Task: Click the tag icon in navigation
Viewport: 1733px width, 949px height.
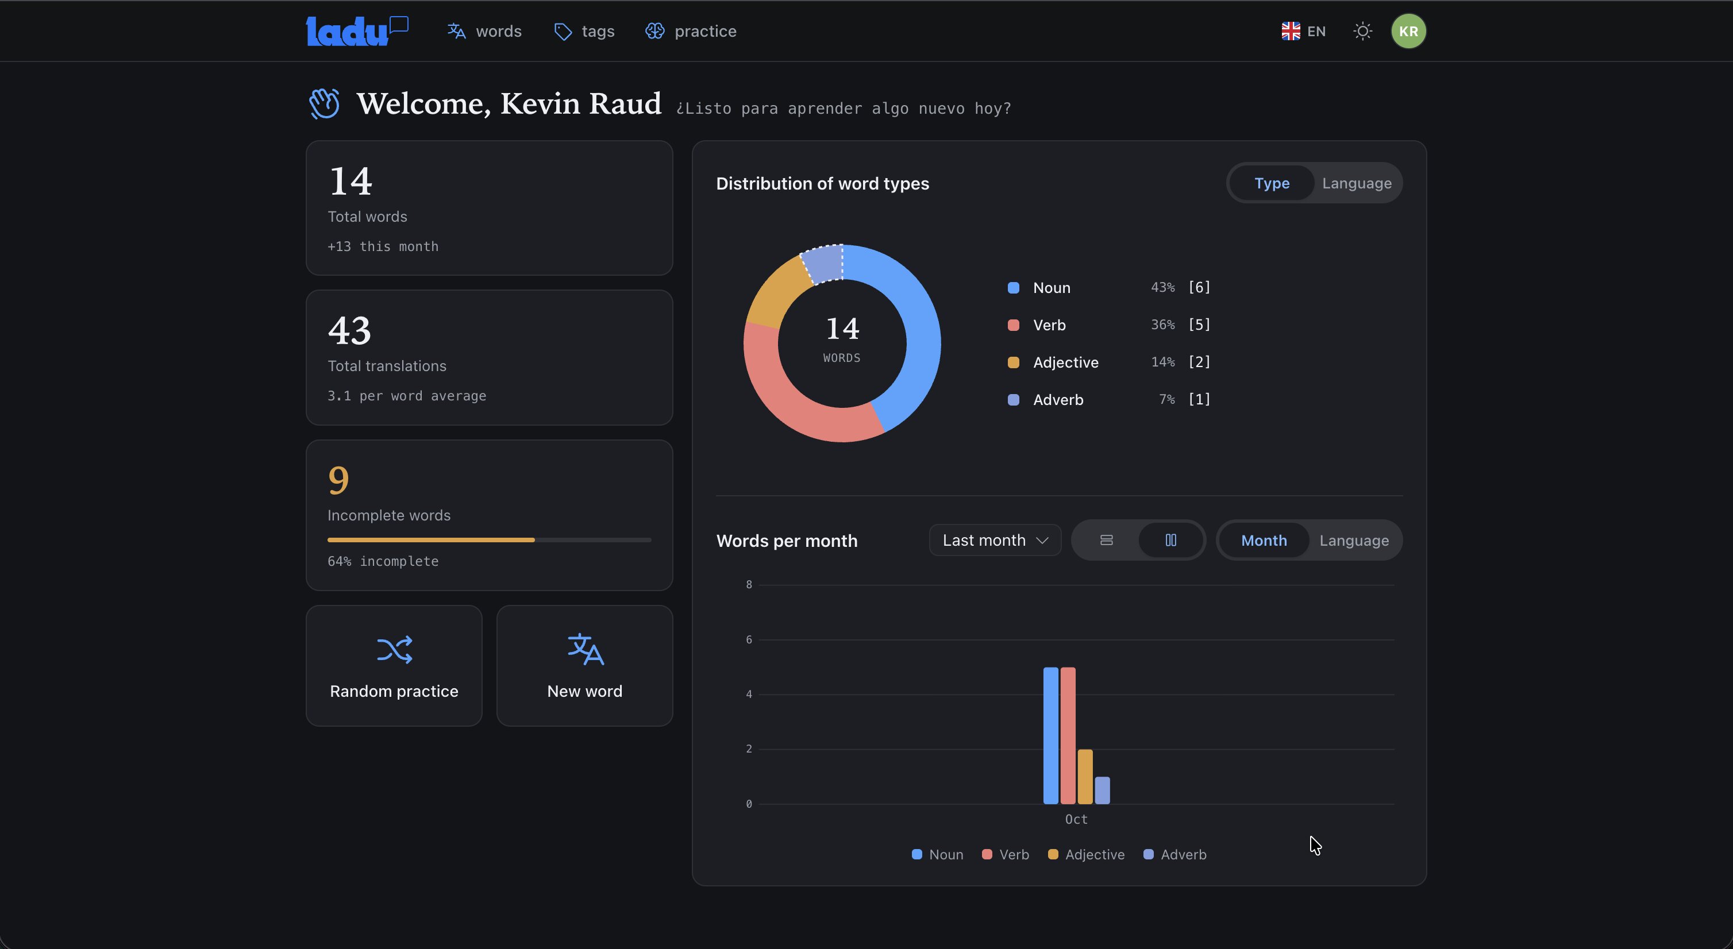Action: [563, 32]
